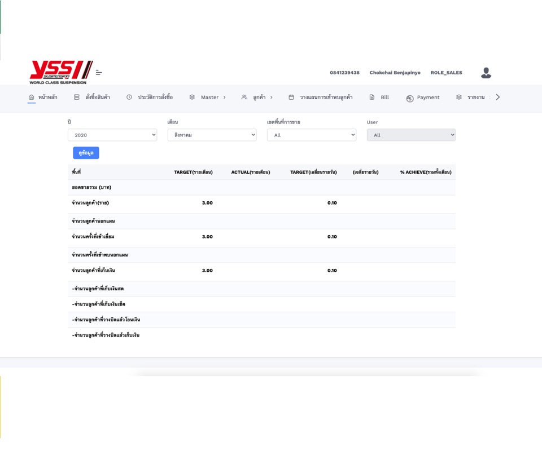This screenshot has width=542, height=451.
Task: Click the layers icon beside รายงาน
Action: coord(459,98)
